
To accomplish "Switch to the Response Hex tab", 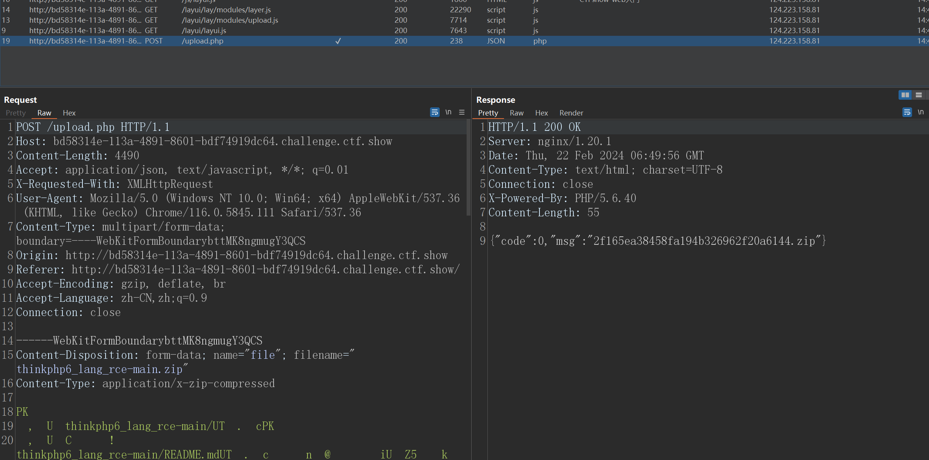I will (x=541, y=113).
